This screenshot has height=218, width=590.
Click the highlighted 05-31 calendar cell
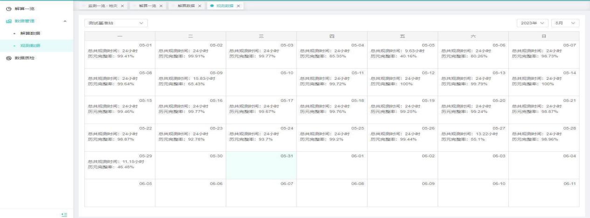[x=261, y=165]
